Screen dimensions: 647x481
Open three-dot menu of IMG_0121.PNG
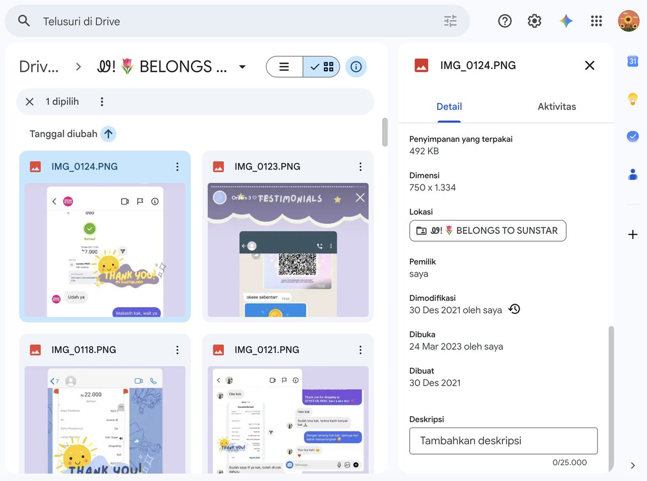tap(361, 350)
